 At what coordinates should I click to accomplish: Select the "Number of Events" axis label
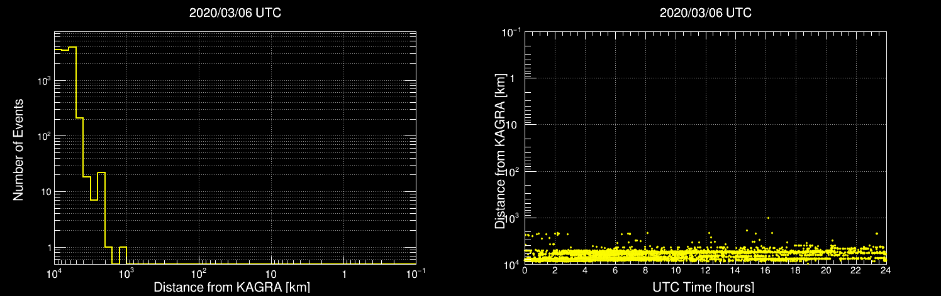click(x=18, y=149)
